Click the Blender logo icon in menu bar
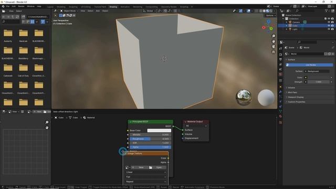This screenshot has width=336, height=189. click(x=3, y=6)
